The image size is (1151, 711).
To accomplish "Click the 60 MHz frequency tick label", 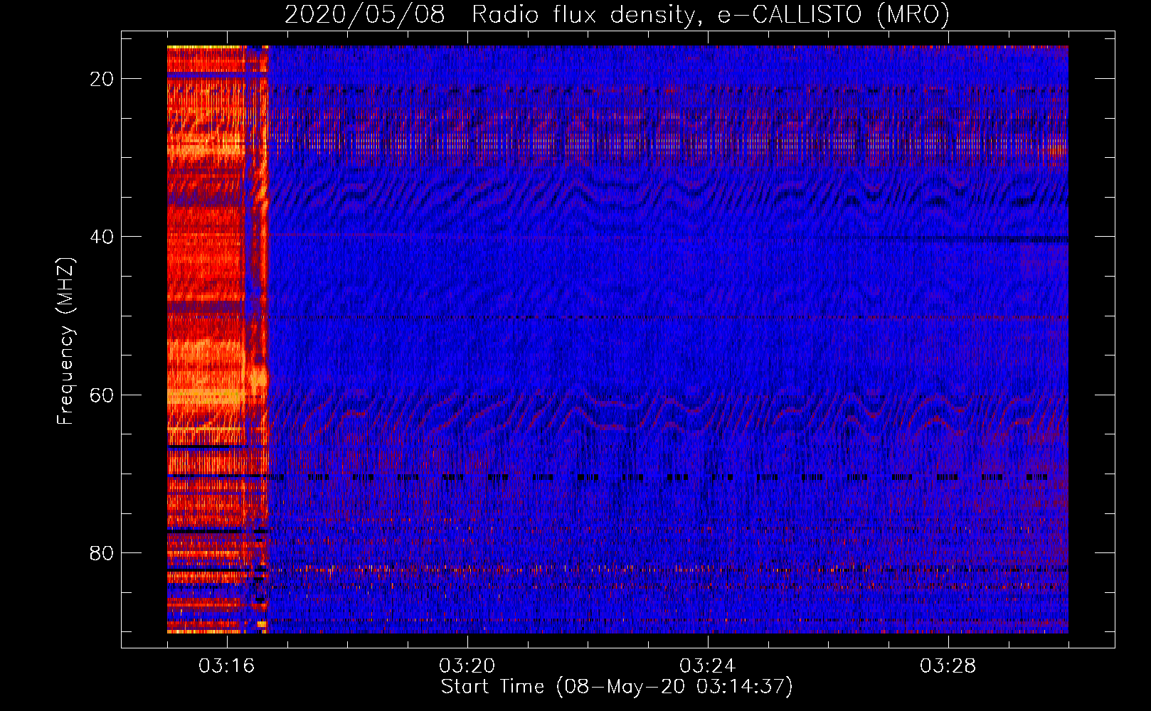I will pos(102,395).
